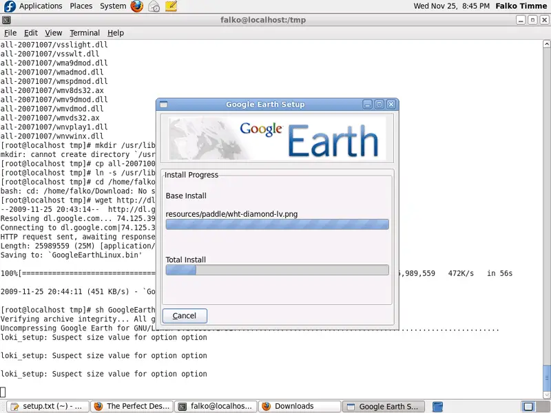Open the Terminal menu in menu bar
Image resolution: width=551 pixels, height=413 pixels.
coord(85,33)
